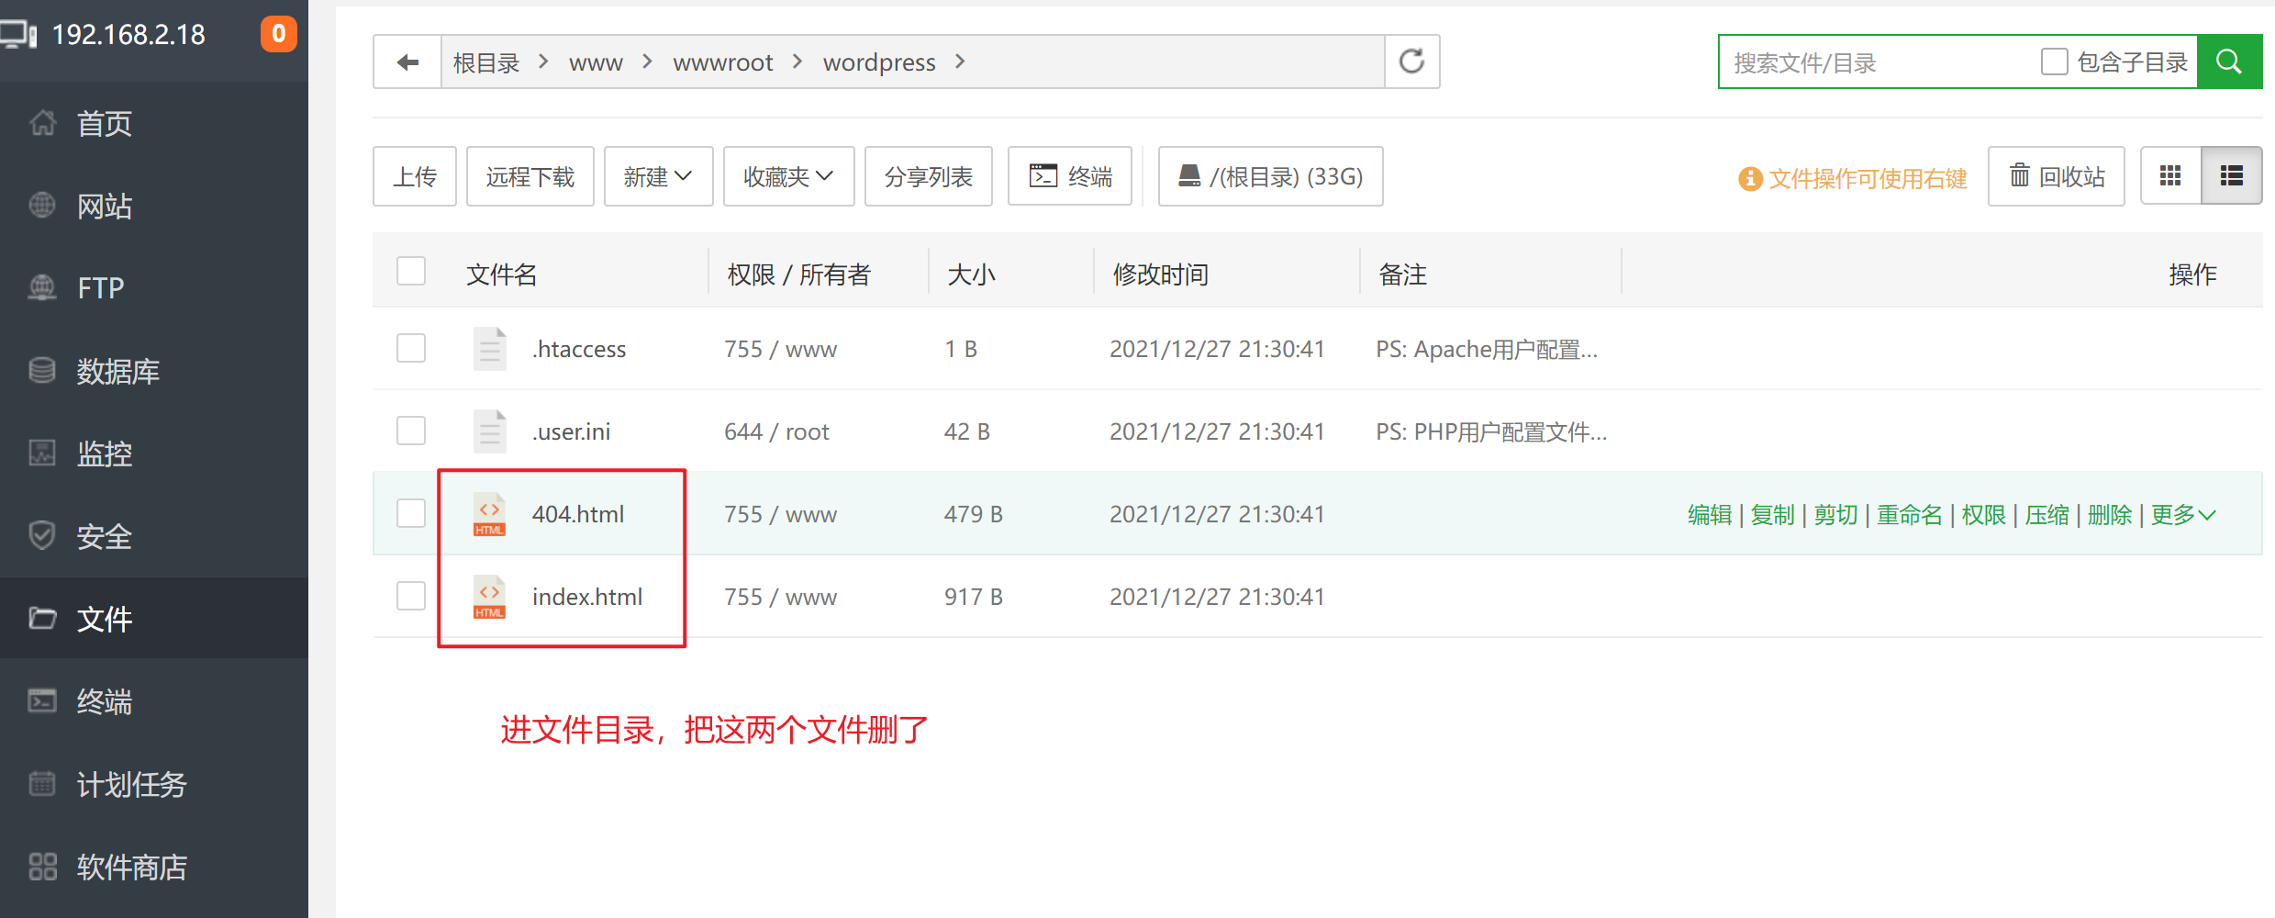Open 网站 websites in sidebar
2275x918 pixels.
[154, 206]
